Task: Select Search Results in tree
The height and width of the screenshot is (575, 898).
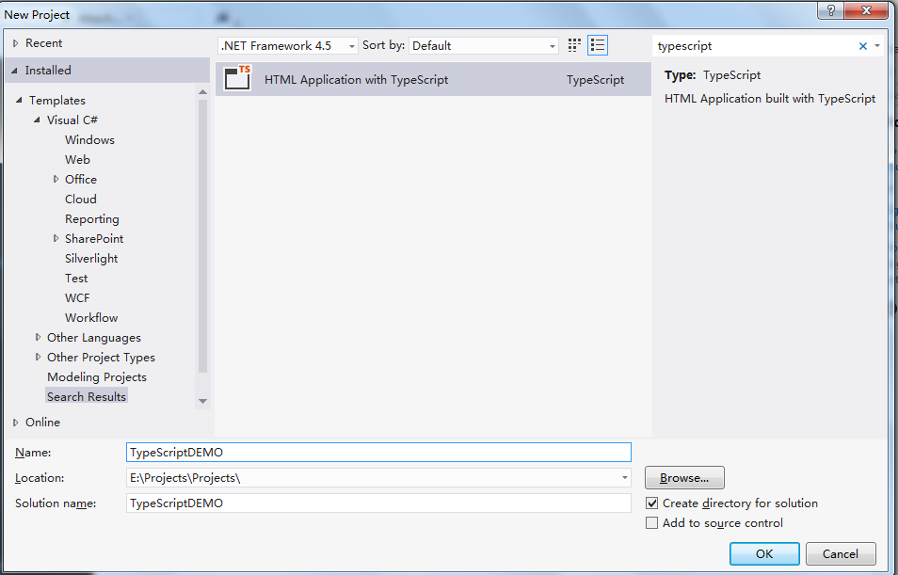Action: click(87, 396)
